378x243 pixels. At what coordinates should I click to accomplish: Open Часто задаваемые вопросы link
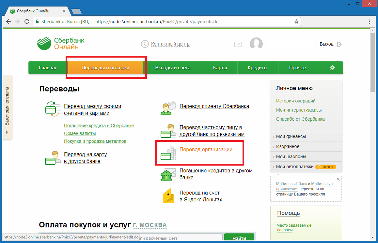tap(294, 228)
